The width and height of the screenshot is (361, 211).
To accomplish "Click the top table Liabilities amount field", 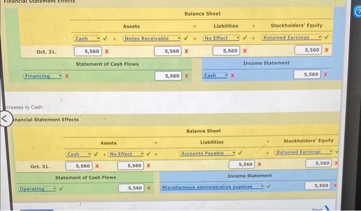I will pos(226,51).
